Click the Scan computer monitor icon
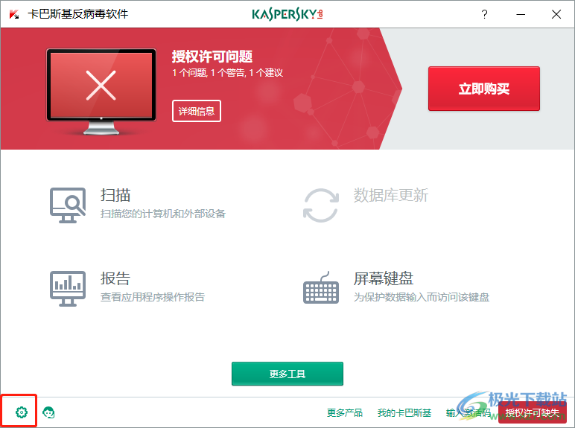The height and width of the screenshot is (428, 575). pyautogui.click(x=68, y=205)
